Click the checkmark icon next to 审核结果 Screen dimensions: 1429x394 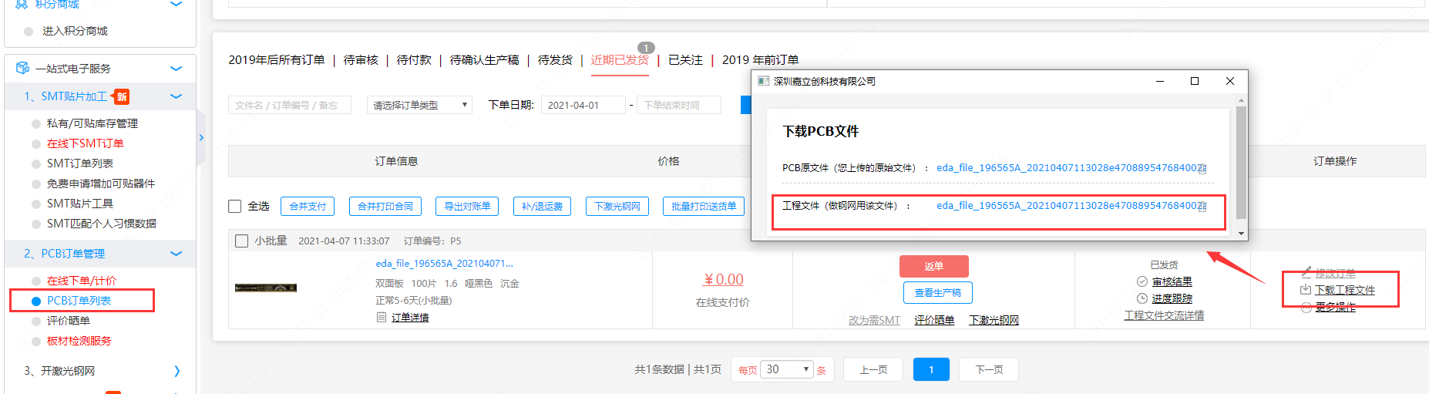click(1142, 281)
